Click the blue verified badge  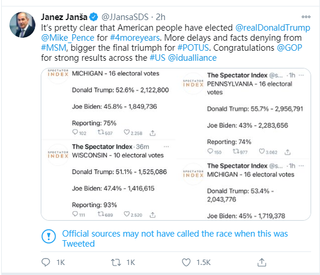[x=94, y=17]
